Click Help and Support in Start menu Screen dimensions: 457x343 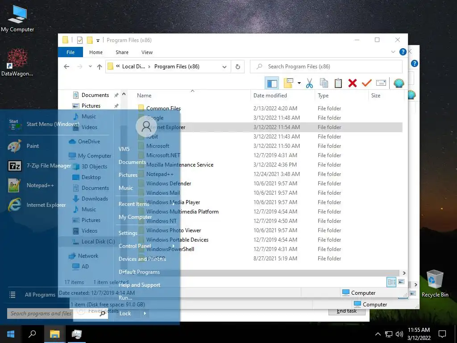[139, 285]
